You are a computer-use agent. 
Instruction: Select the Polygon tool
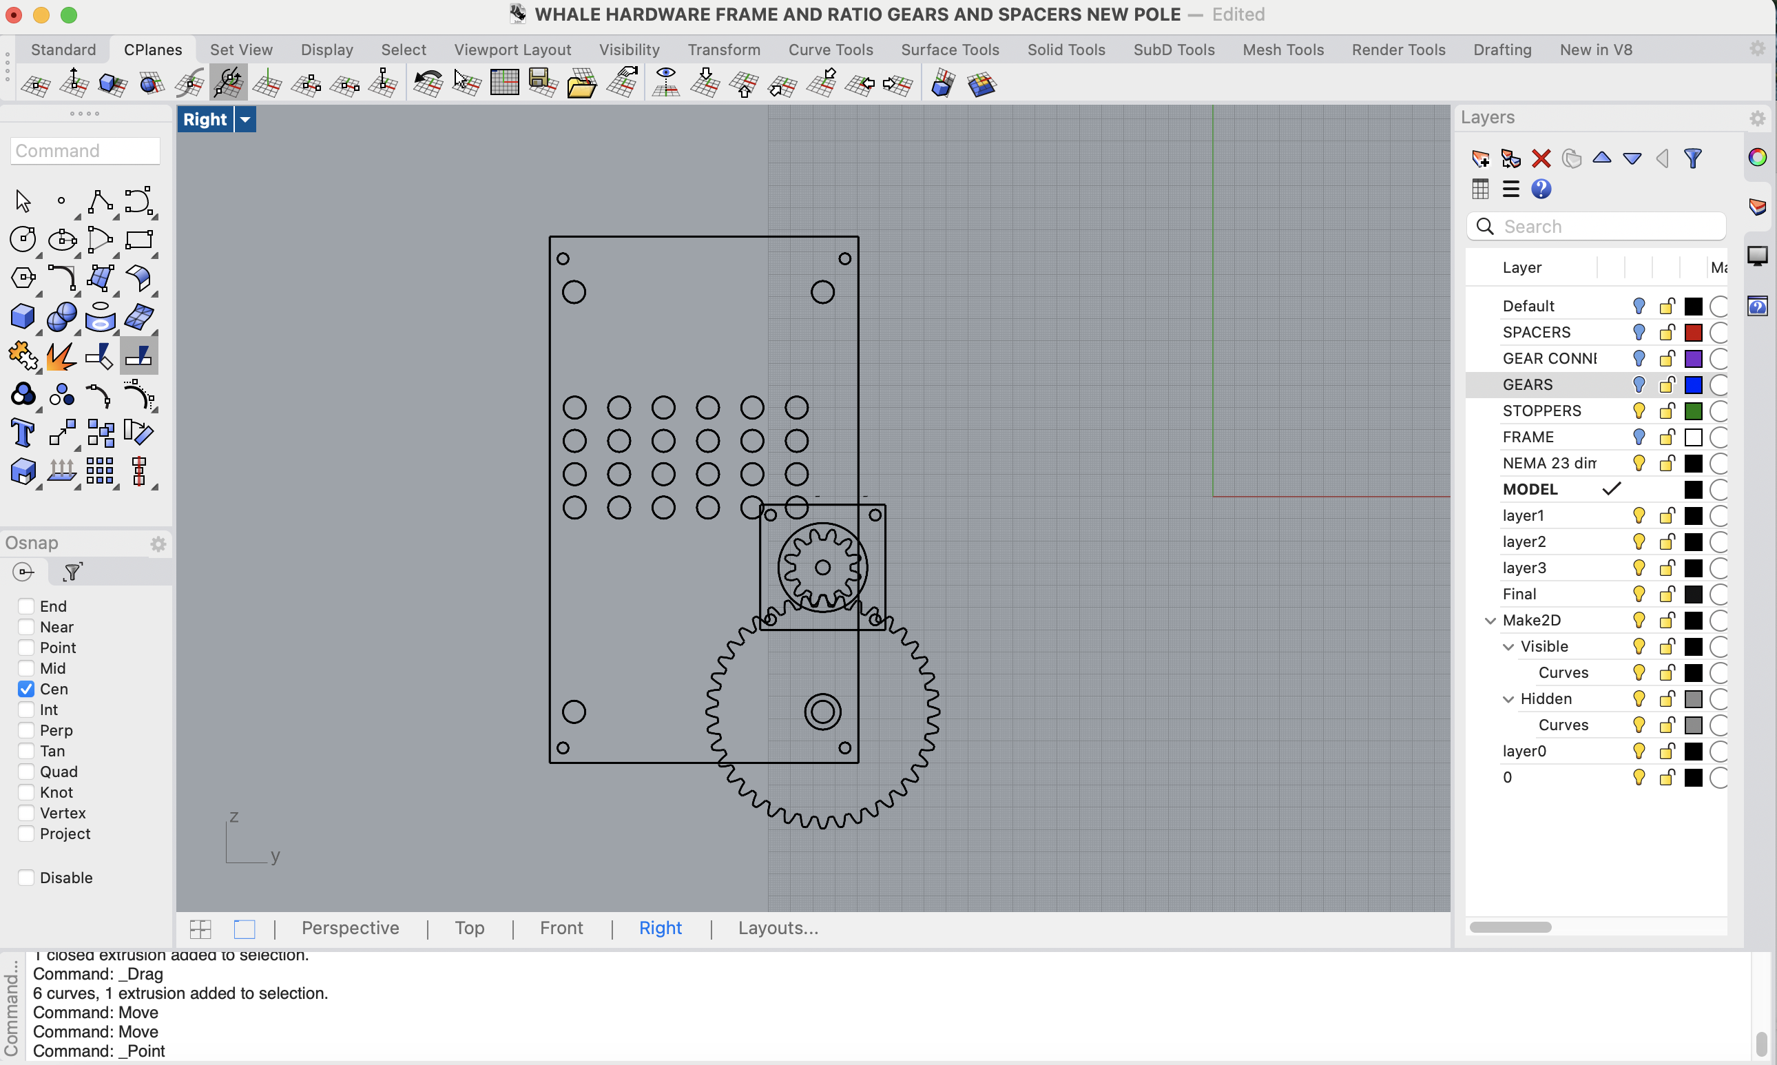(22, 278)
